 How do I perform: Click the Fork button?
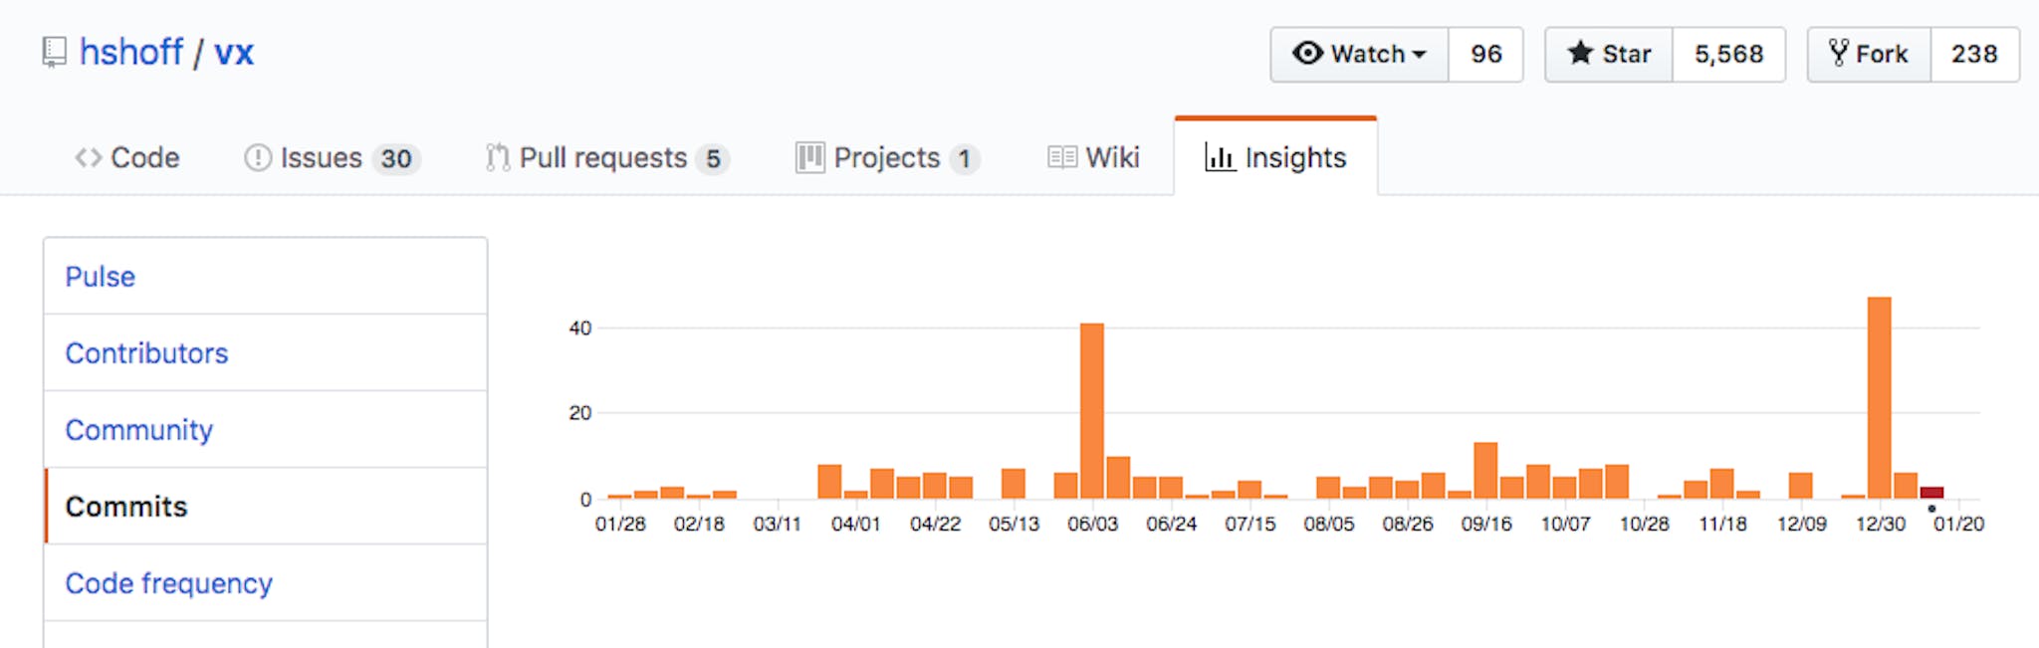click(x=1869, y=54)
